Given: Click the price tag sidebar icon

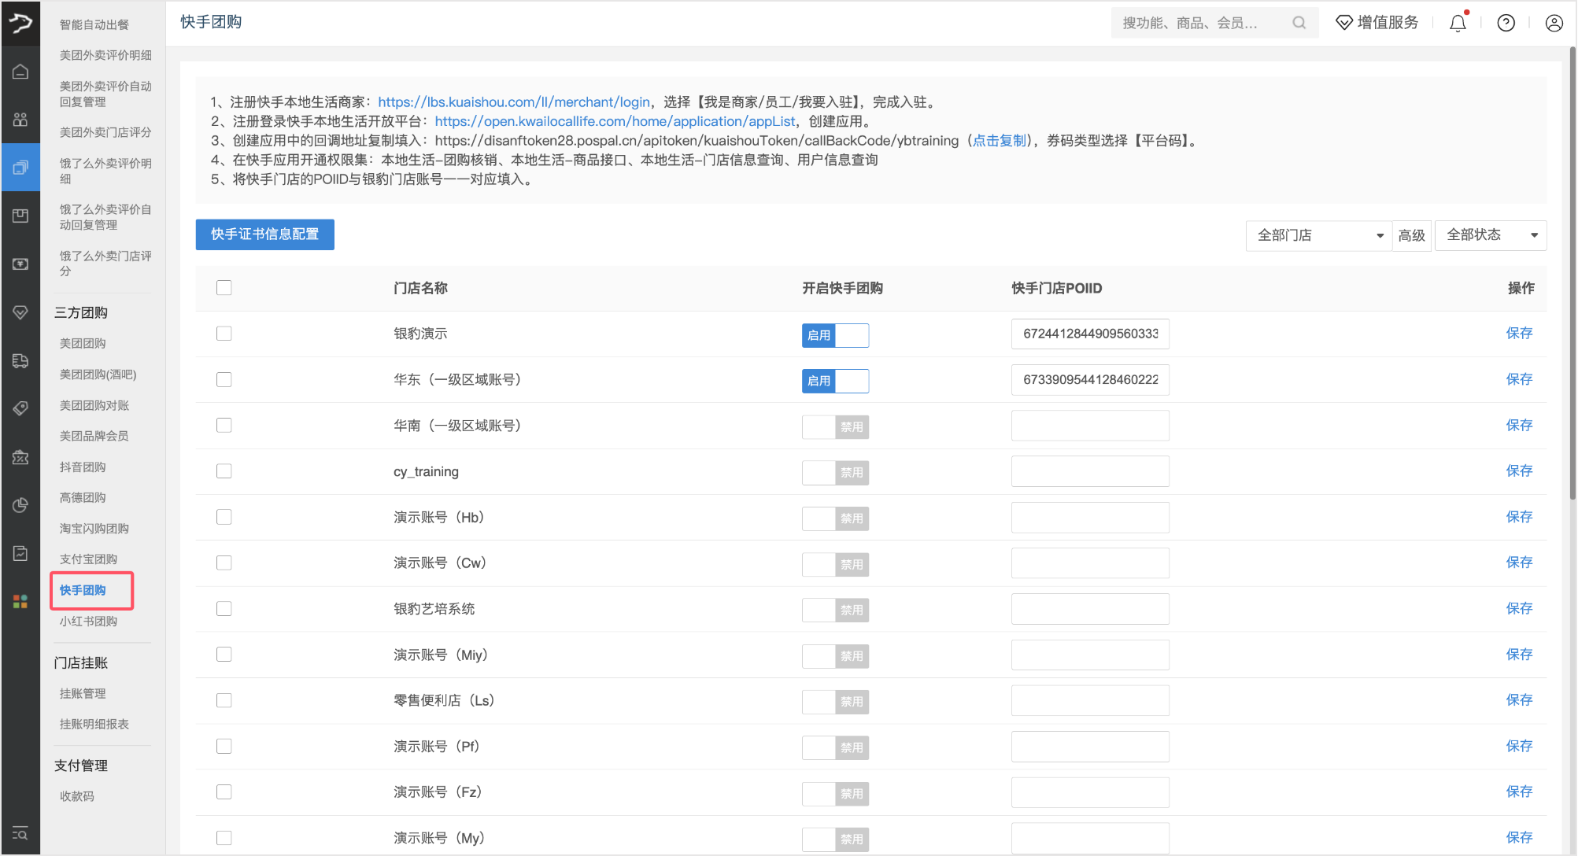Looking at the screenshot, I should point(20,408).
